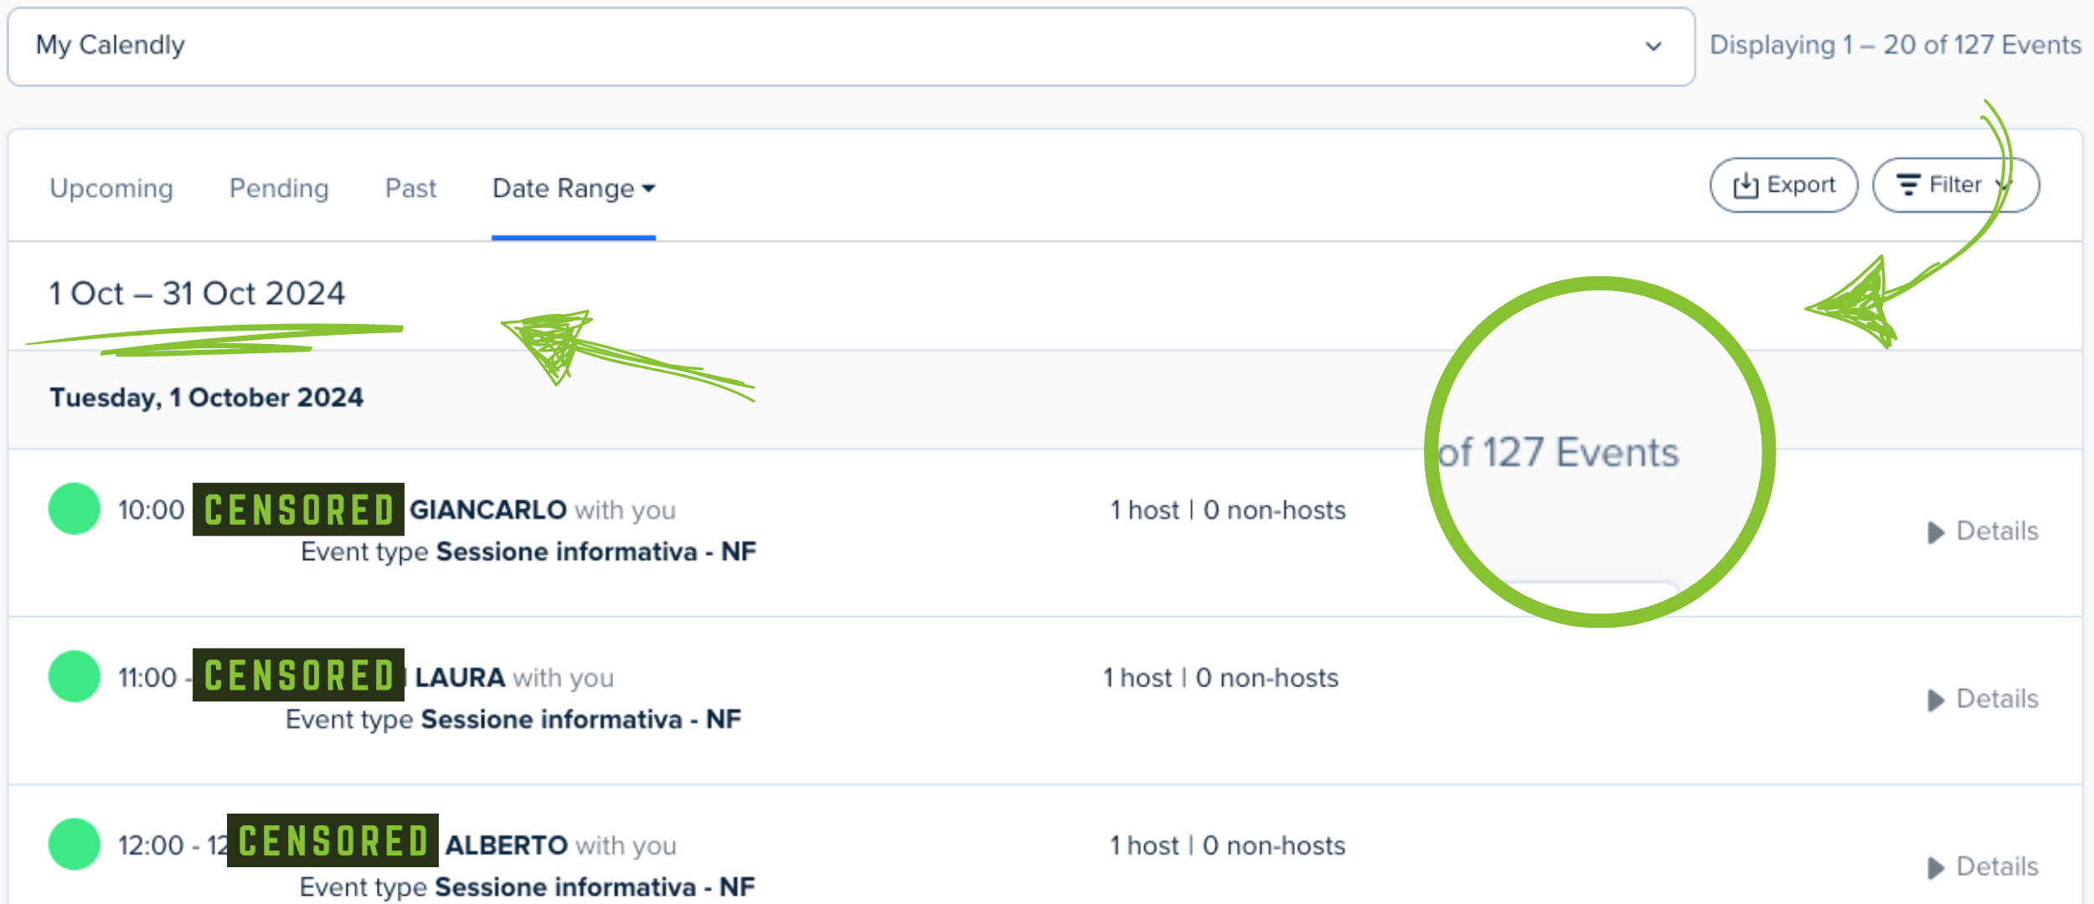The width and height of the screenshot is (2094, 904).
Task: Switch to the Upcoming tab
Action: click(111, 188)
